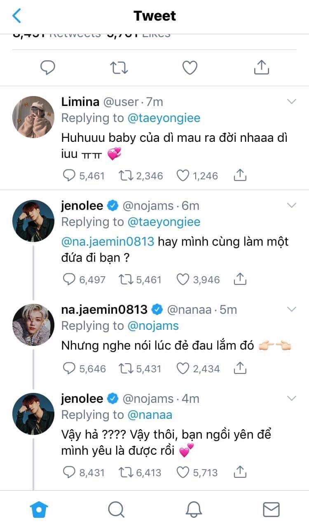309x531 pixels.
Task: Like the main tweet with heart icon
Action: [190, 68]
